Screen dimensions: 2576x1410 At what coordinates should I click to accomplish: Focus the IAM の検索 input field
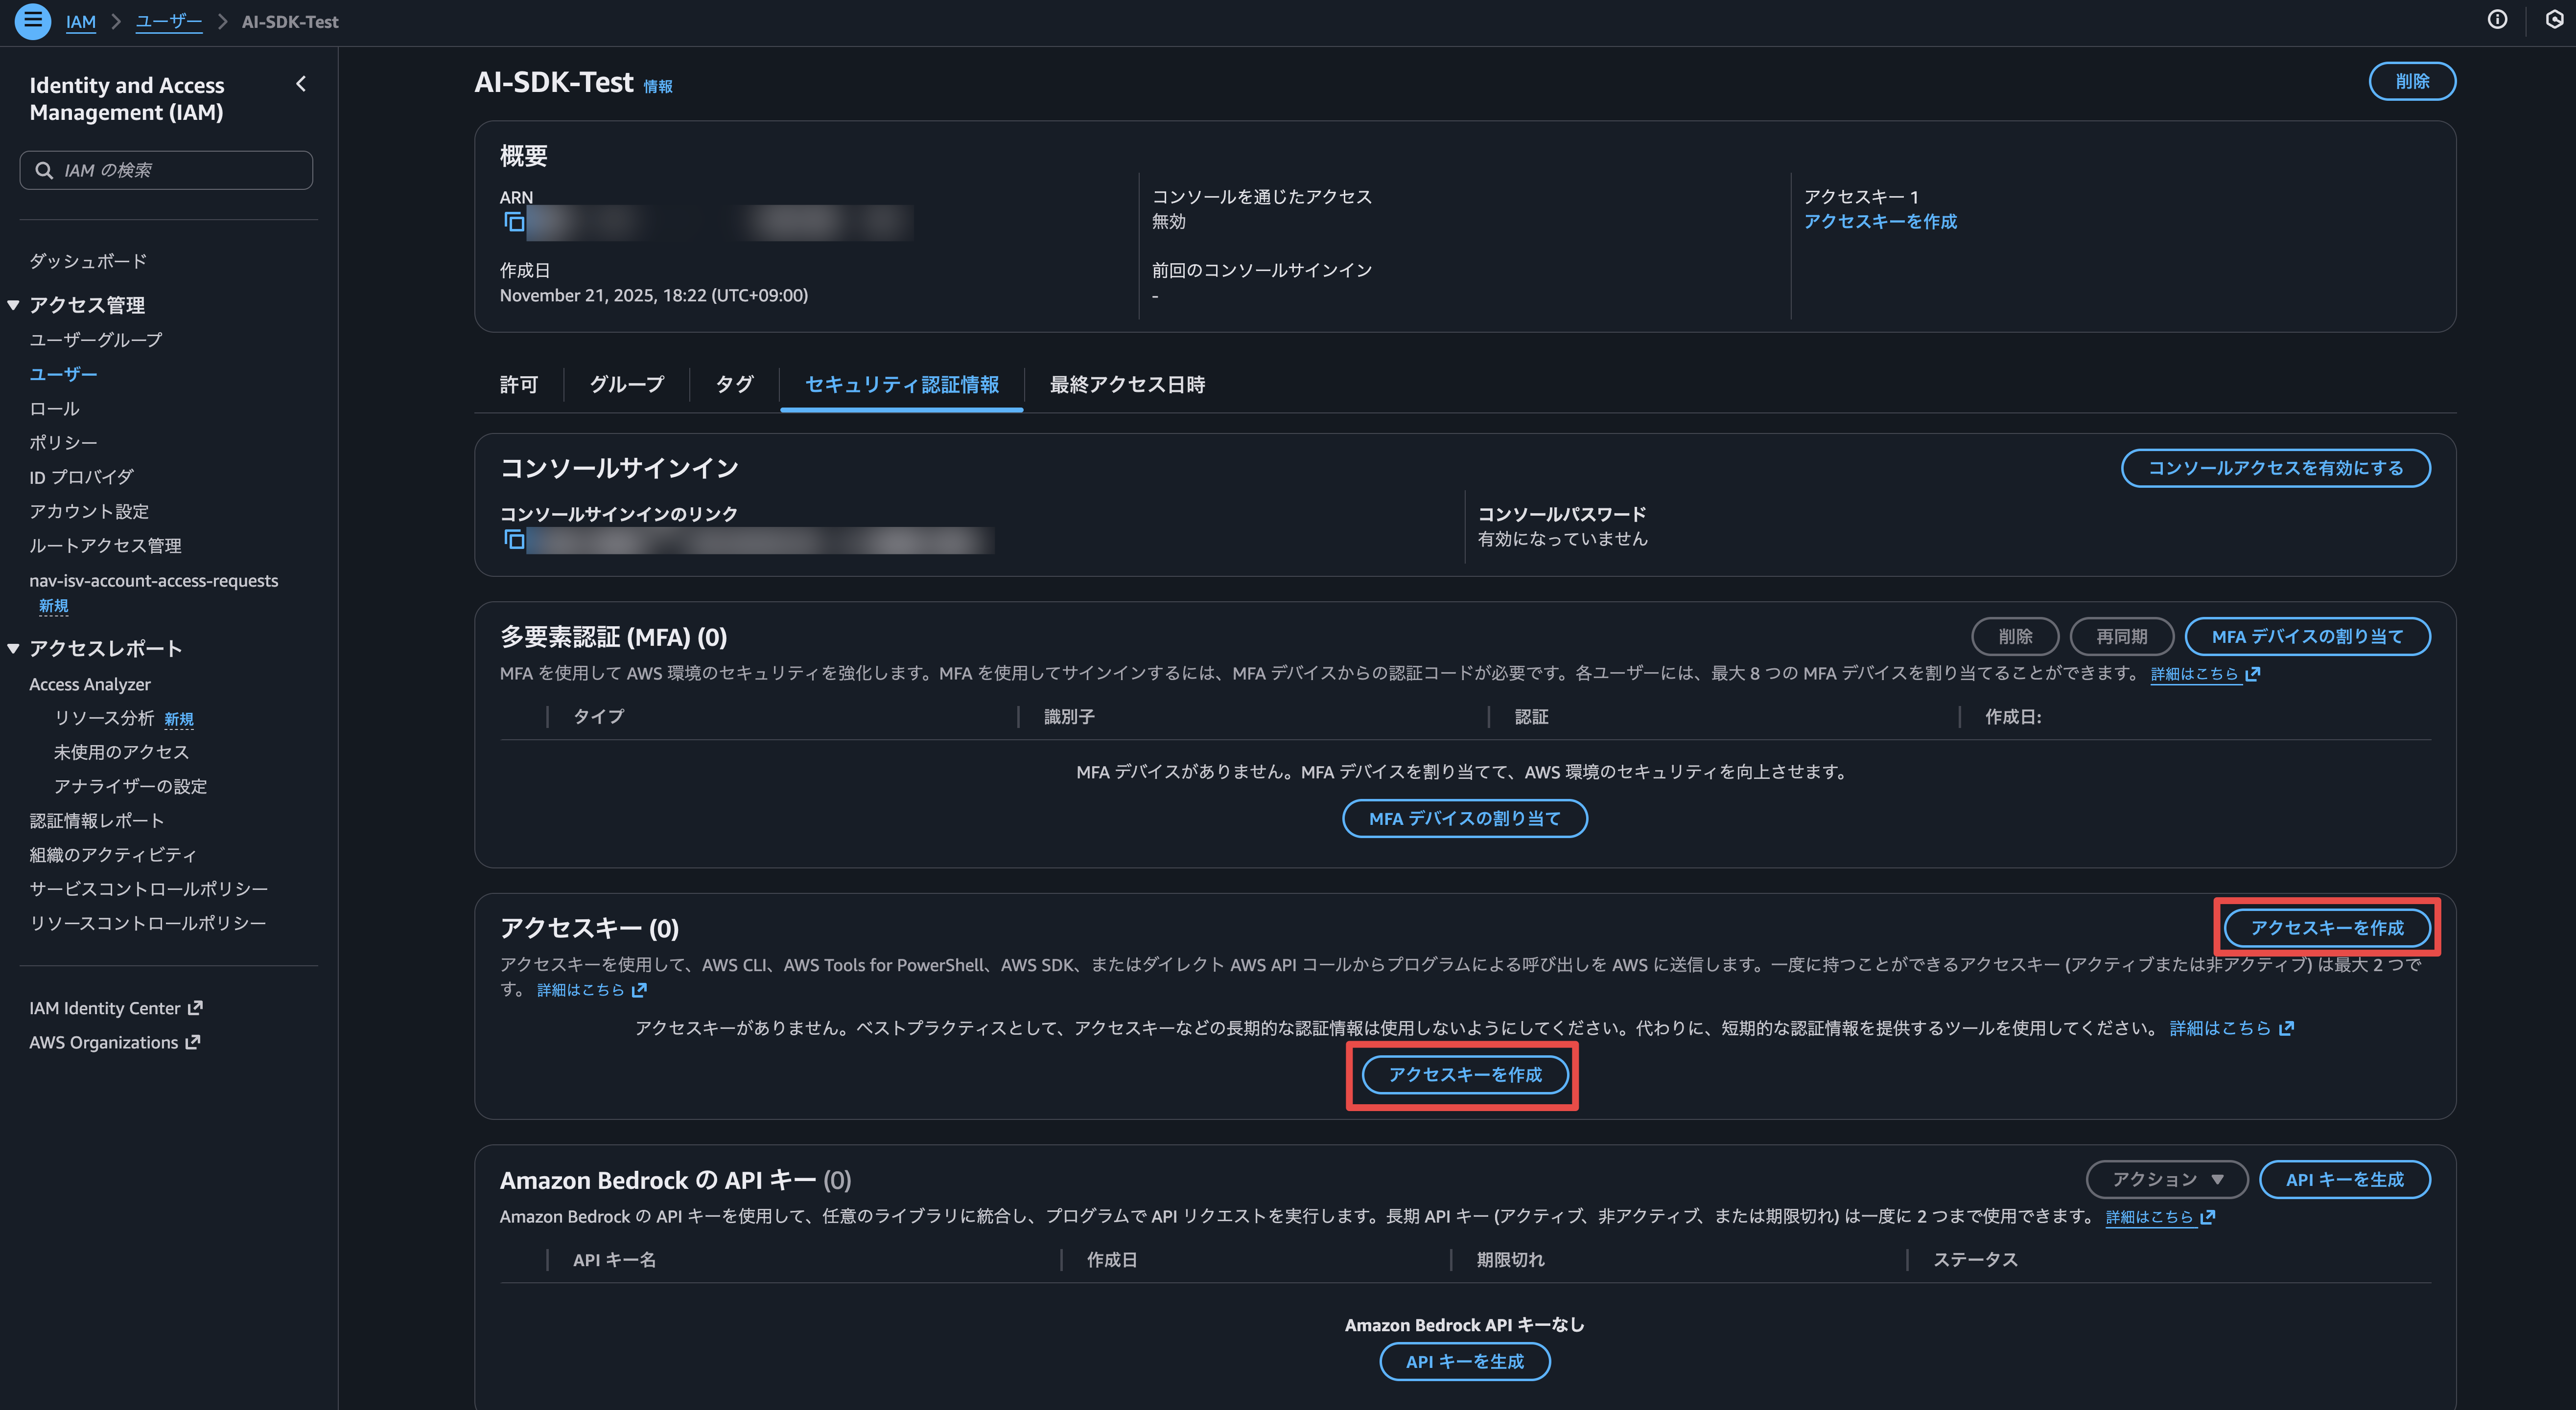pos(180,170)
